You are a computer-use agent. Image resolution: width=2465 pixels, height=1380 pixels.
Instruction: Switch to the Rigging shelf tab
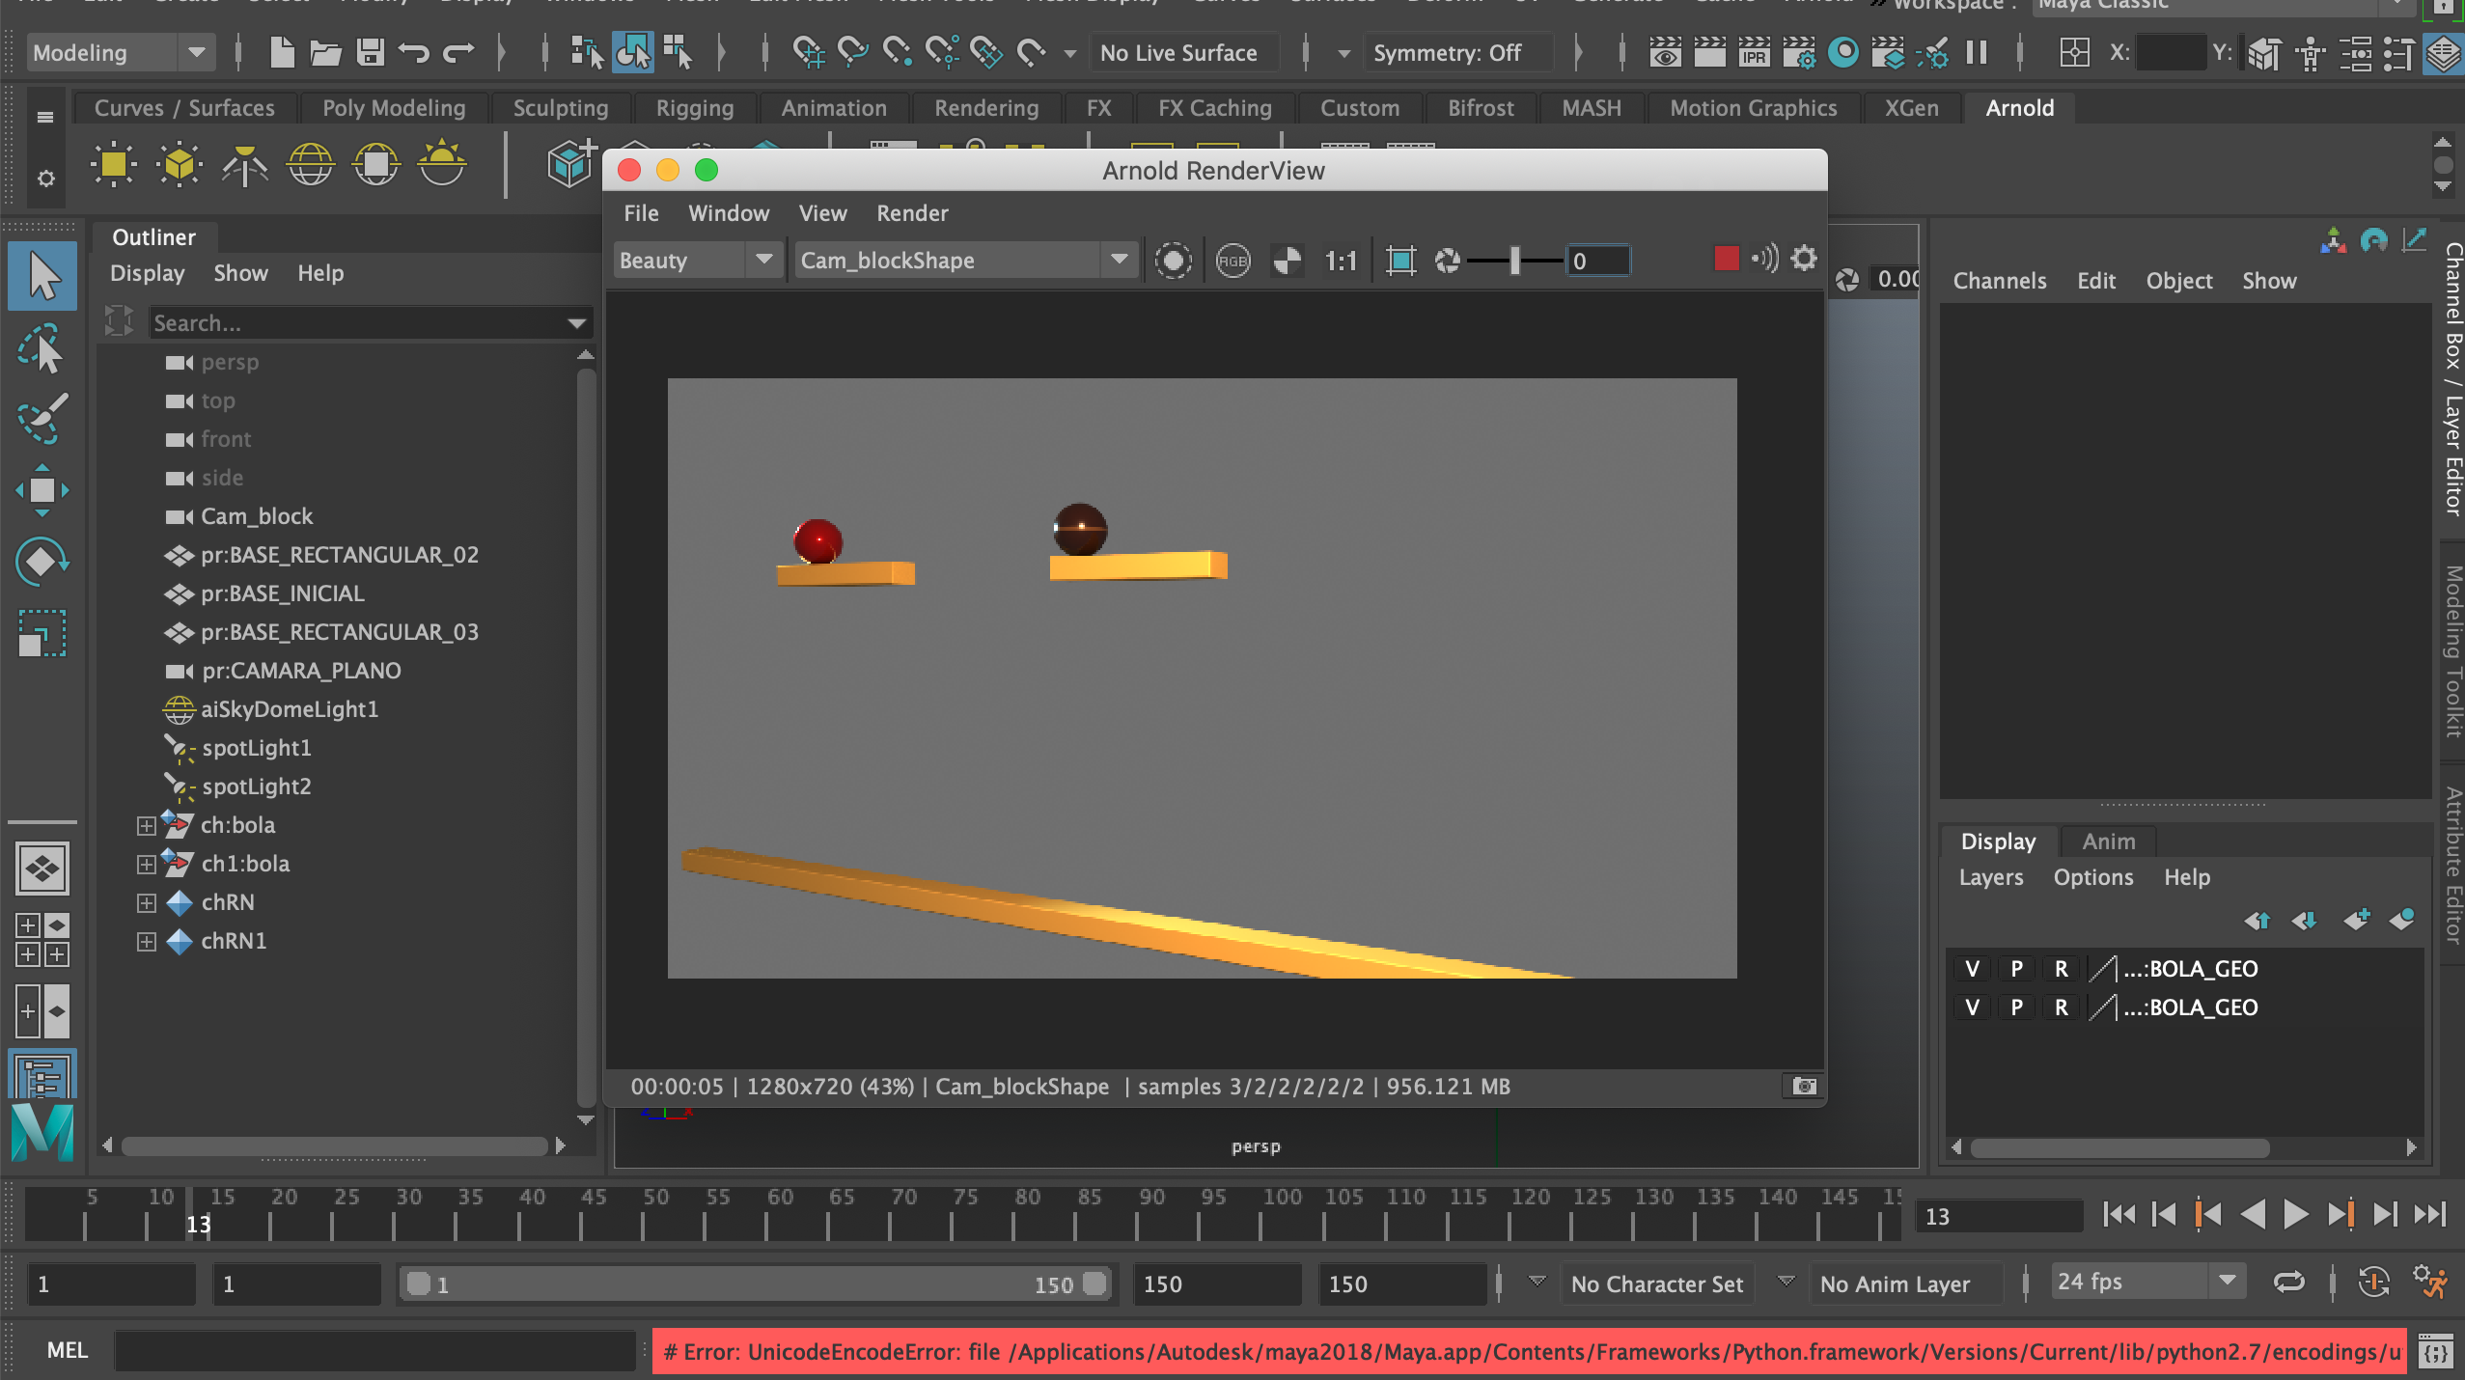(694, 108)
